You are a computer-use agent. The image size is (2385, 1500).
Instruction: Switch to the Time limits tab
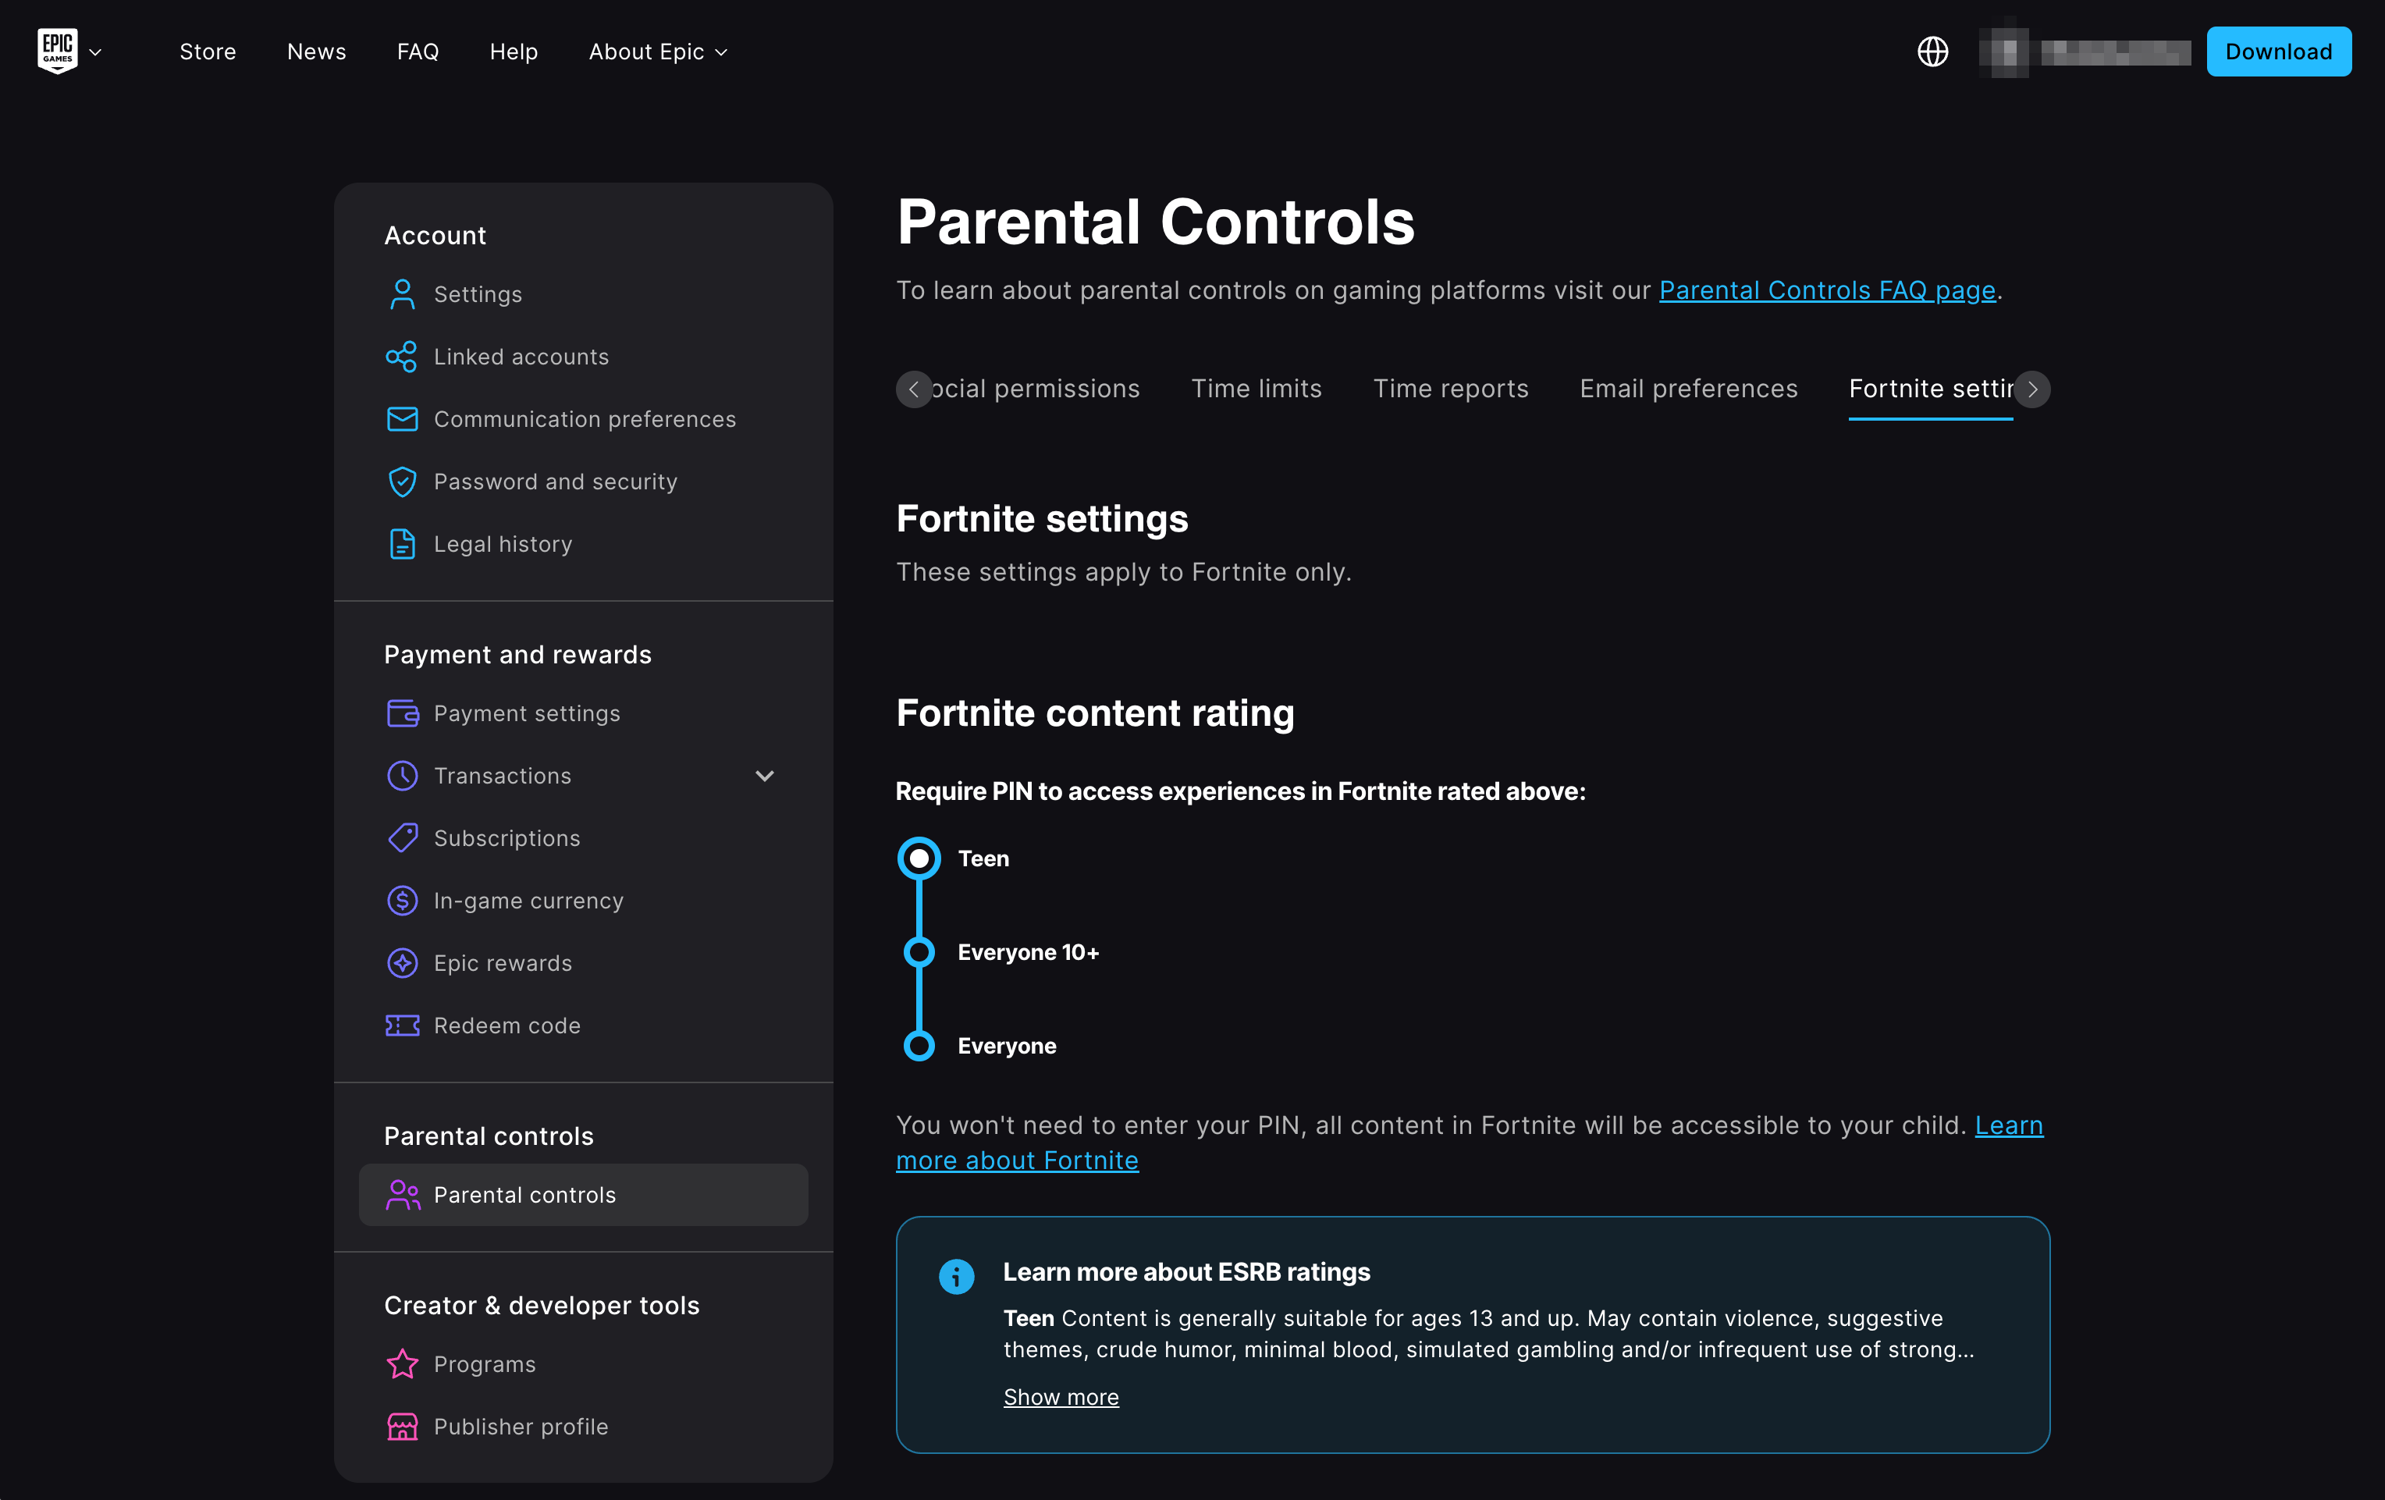tap(1256, 389)
